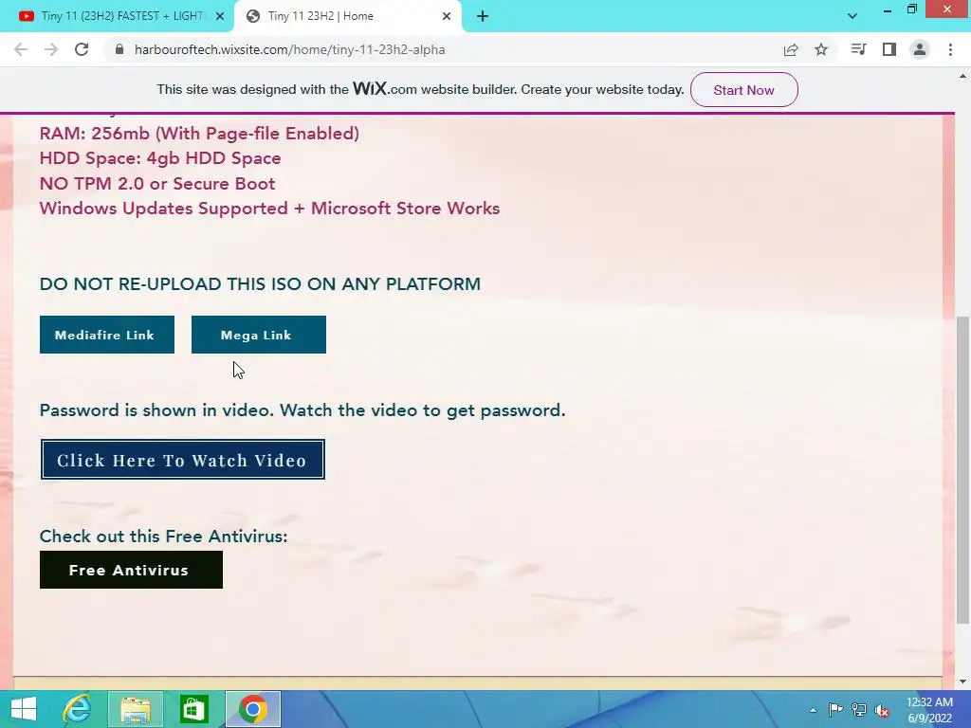Click the Wix Start Now button
Image resolution: width=971 pixels, height=728 pixels.
[x=743, y=90]
